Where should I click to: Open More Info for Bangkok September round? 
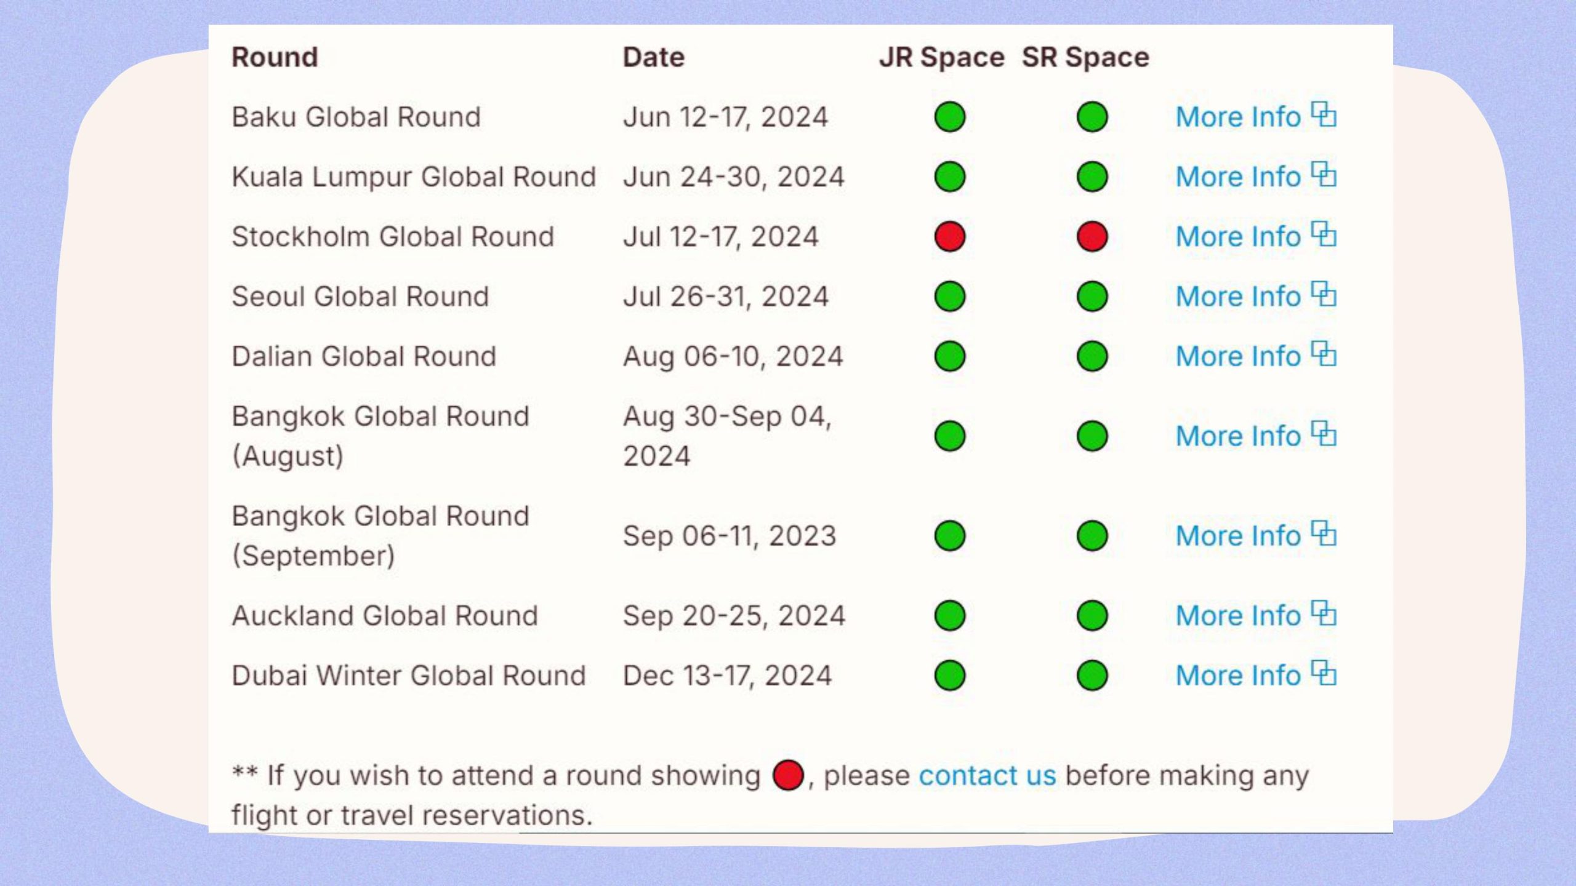pos(1238,536)
